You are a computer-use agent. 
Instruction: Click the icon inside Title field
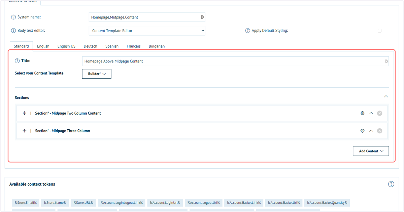coord(386,61)
